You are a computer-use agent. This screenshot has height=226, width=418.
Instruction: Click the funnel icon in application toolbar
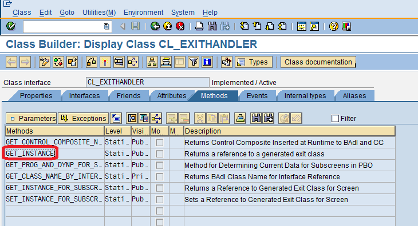tap(194, 62)
